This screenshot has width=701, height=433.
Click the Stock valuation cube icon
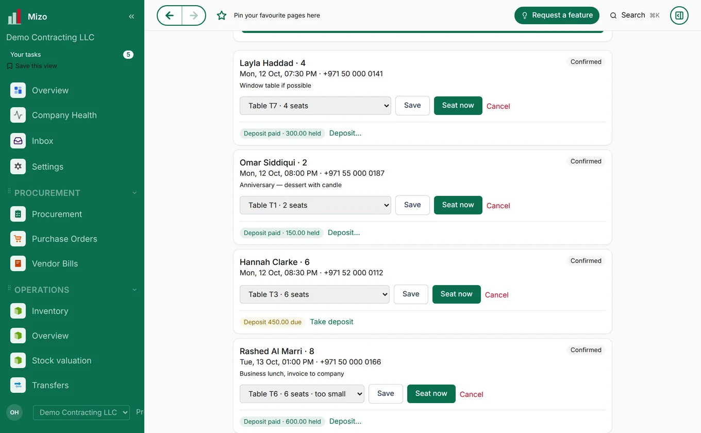click(18, 360)
